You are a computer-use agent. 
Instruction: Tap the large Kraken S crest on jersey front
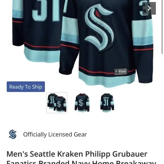tap(100, 27)
